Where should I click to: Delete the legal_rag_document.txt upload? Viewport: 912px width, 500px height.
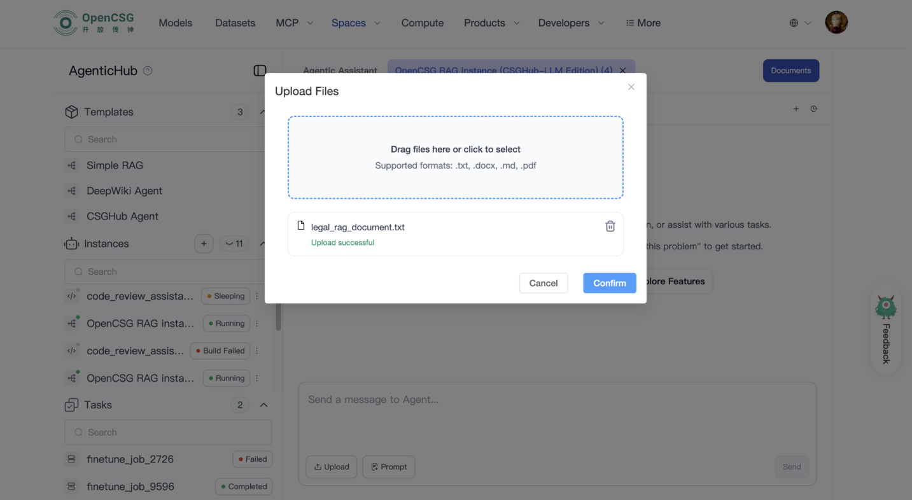pos(610,226)
